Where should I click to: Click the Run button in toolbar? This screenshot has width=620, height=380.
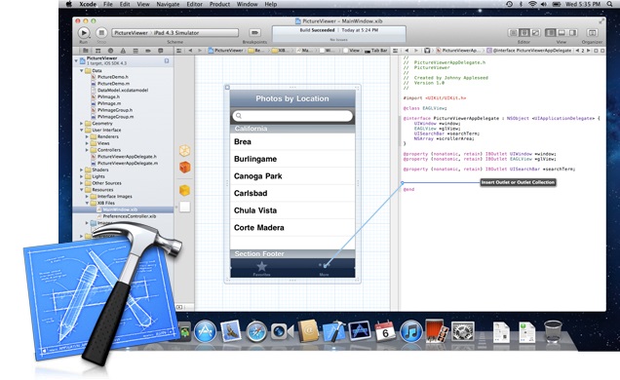point(84,33)
